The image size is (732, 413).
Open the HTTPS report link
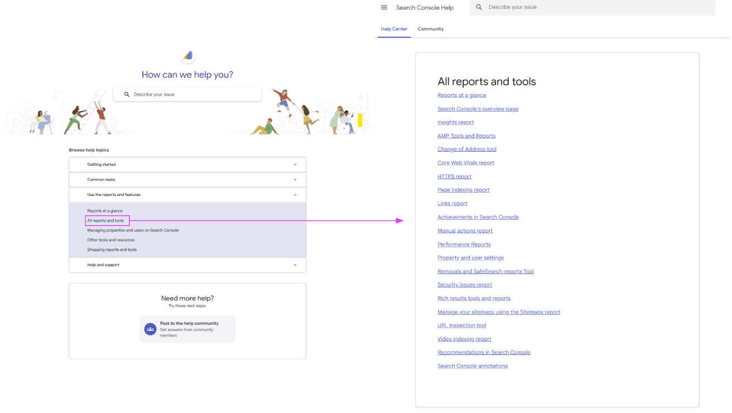pyautogui.click(x=455, y=176)
